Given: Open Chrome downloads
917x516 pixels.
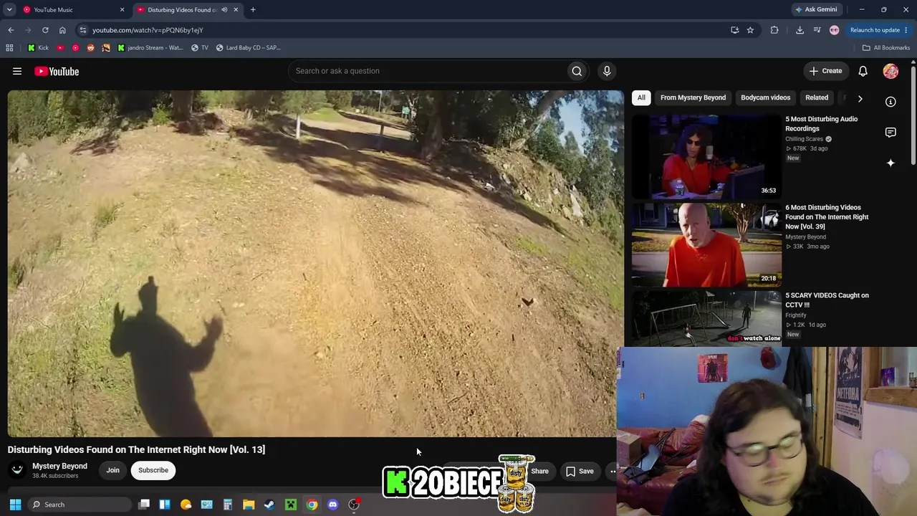Looking at the screenshot, I should click(x=800, y=30).
